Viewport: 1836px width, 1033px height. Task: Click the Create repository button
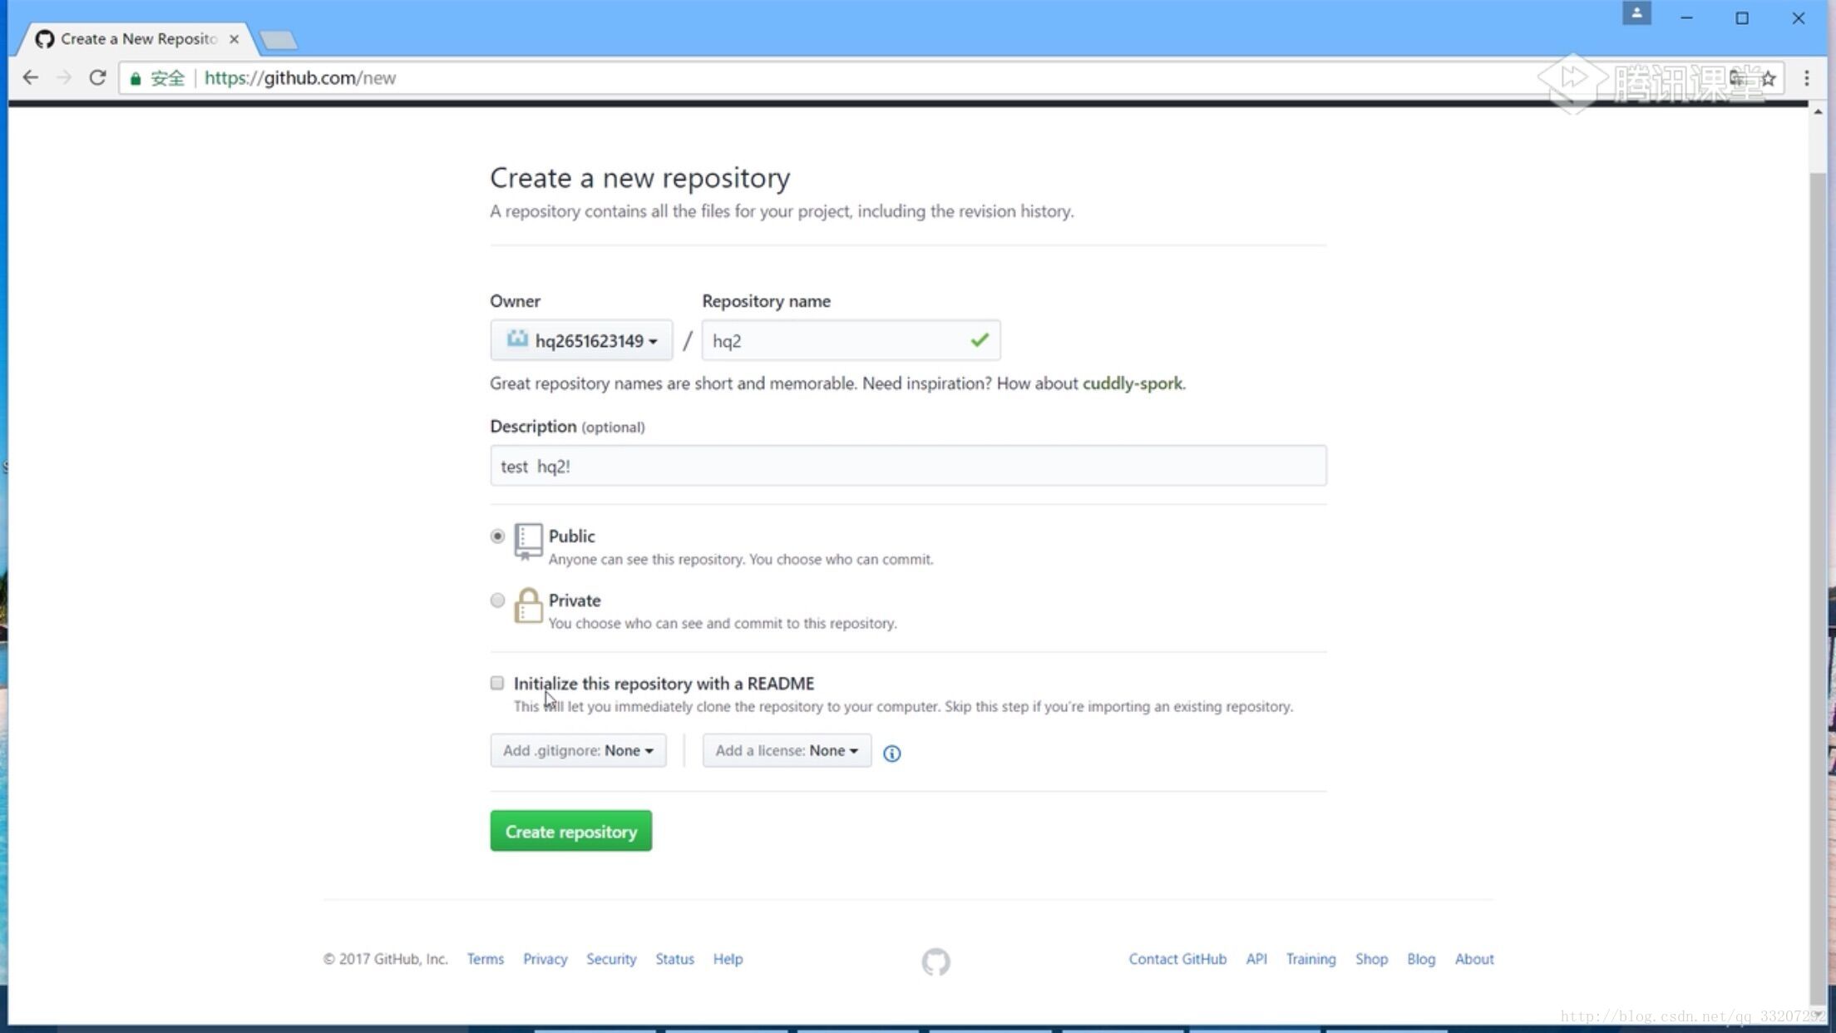[571, 831]
